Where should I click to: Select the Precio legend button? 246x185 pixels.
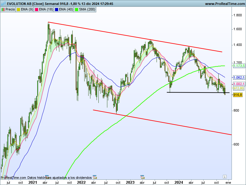pos(8,10)
